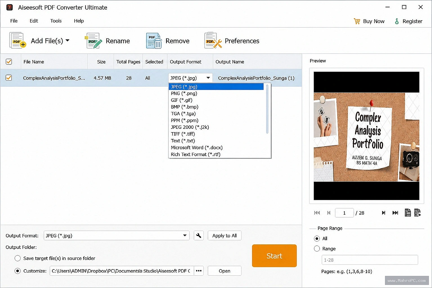Click the Selected column All cell
432x288 pixels.
147,78
